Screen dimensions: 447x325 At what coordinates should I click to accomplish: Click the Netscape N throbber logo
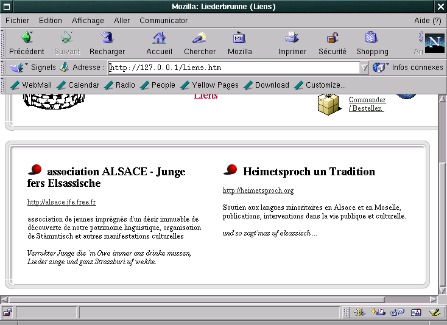click(434, 42)
